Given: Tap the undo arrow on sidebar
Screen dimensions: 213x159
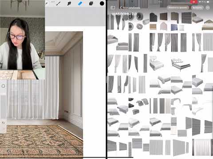Looking at the screenshot, I should (x=4, y=122).
